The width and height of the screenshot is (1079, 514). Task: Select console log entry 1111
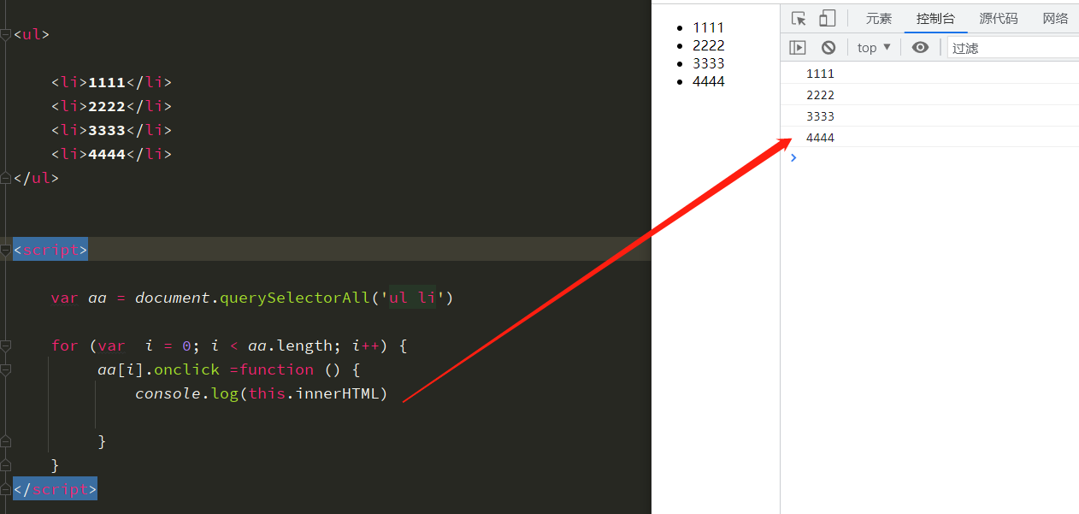click(929, 74)
